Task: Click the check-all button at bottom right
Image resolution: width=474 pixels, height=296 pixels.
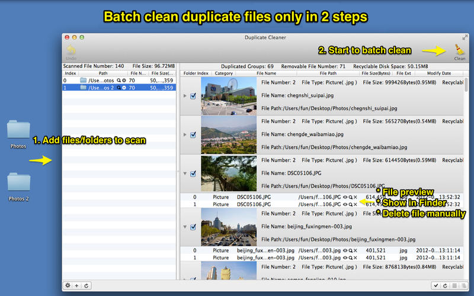Action: (x=435, y=285)
